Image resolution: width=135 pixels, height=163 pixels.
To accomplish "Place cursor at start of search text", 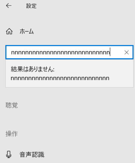I will pyautogui.click(x=11, y=53).
